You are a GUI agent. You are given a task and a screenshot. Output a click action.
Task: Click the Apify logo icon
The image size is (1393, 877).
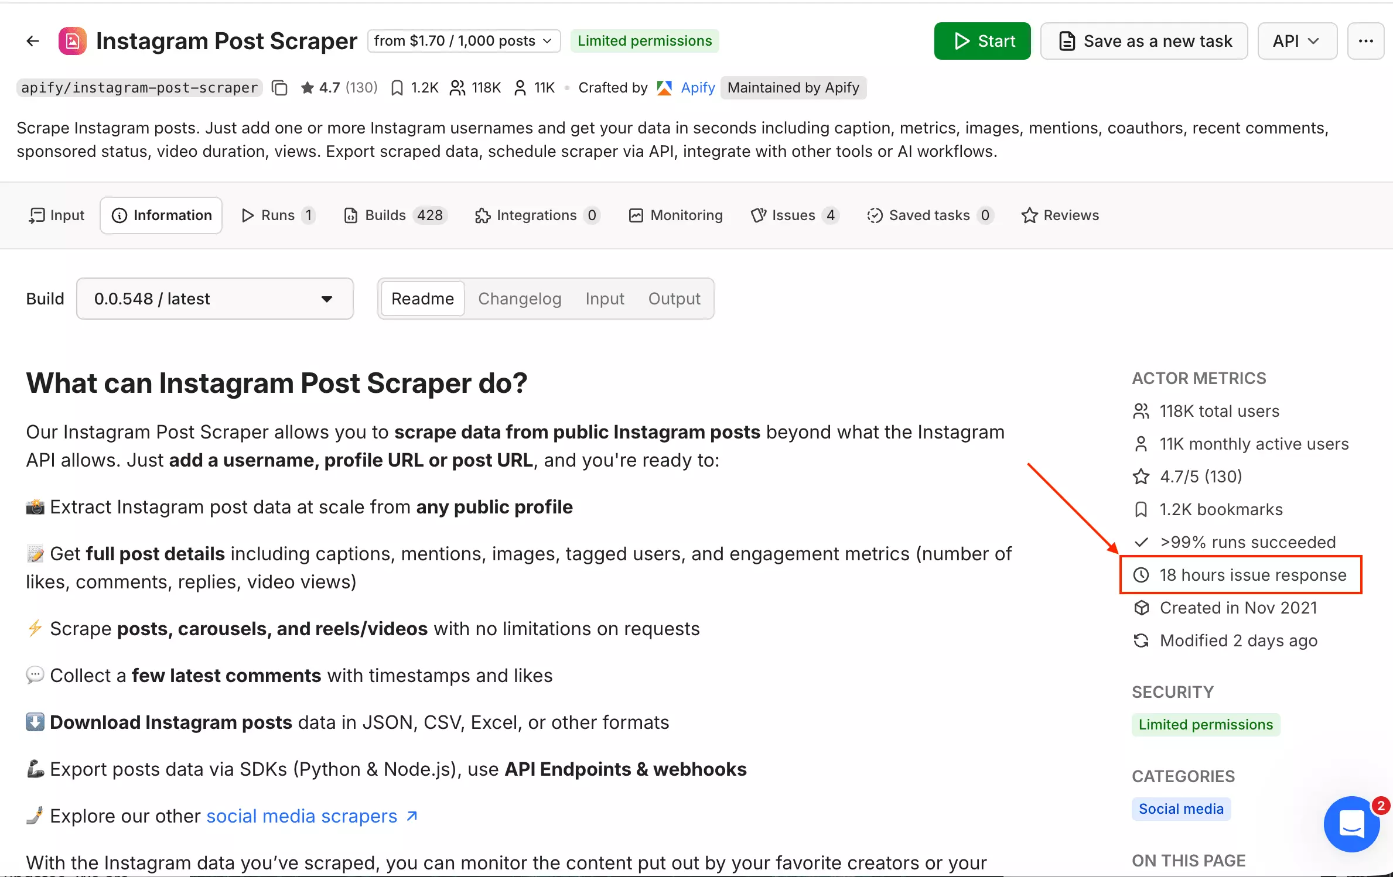664,88
